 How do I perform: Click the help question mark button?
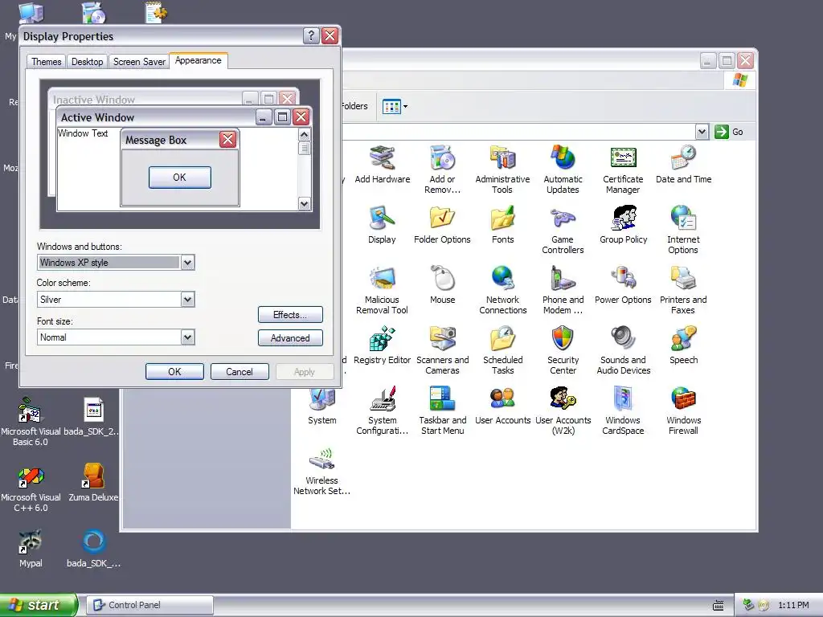311,35
